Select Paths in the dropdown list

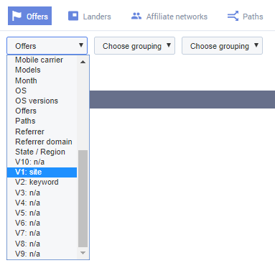(42, 121)
